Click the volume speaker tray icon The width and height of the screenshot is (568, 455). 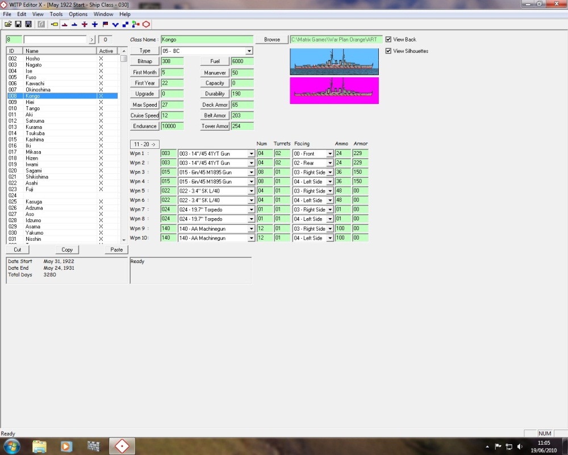coord(520,446)
